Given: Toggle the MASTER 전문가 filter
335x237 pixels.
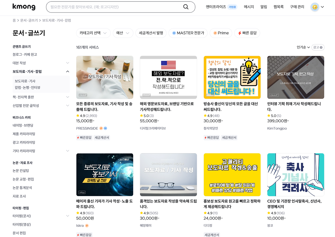Looking at the screenshot, I should [x=188, y=33].
